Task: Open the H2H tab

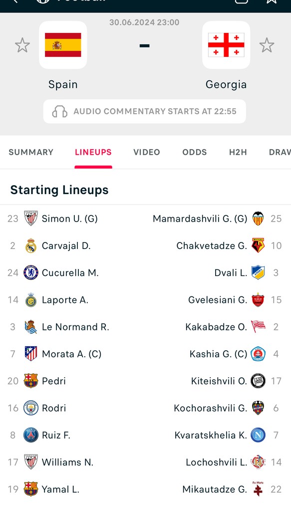Action: click(238, 152)
